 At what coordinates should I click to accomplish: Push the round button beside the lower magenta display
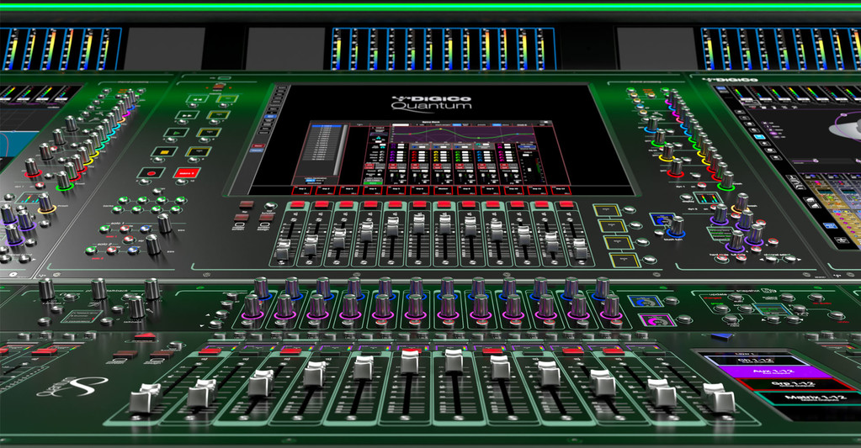[684, 319]
